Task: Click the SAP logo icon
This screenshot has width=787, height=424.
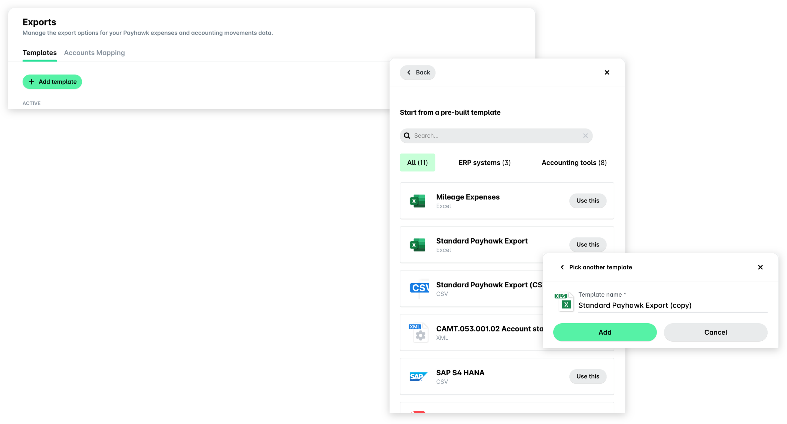Action: 418,377
